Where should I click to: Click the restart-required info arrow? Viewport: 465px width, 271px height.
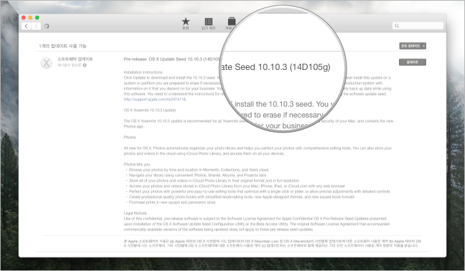click(85, 65)
